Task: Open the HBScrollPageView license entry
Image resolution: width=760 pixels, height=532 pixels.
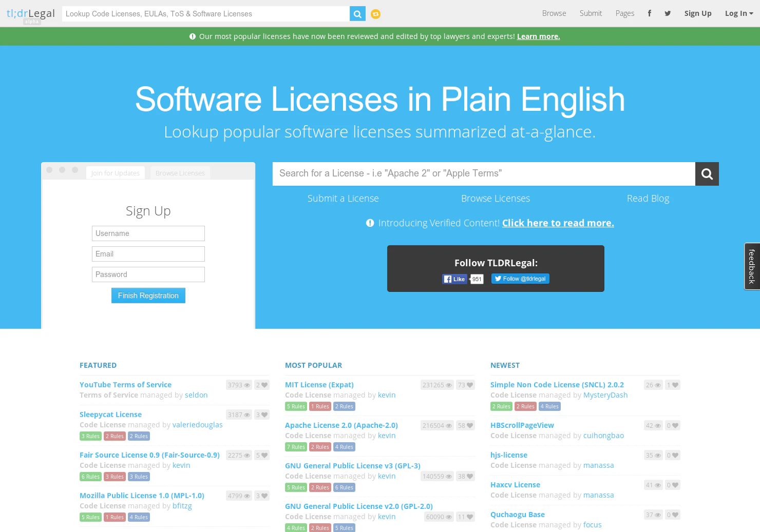Action: [x=522, y=425]
